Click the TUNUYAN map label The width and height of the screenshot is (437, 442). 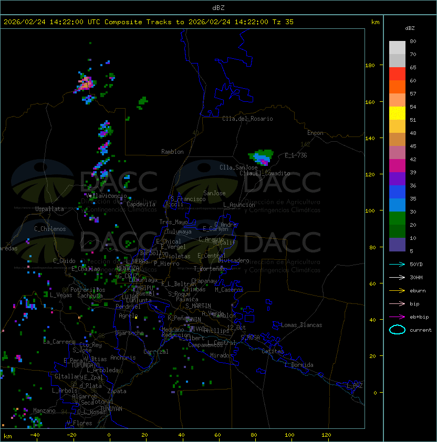click(111, 409)
